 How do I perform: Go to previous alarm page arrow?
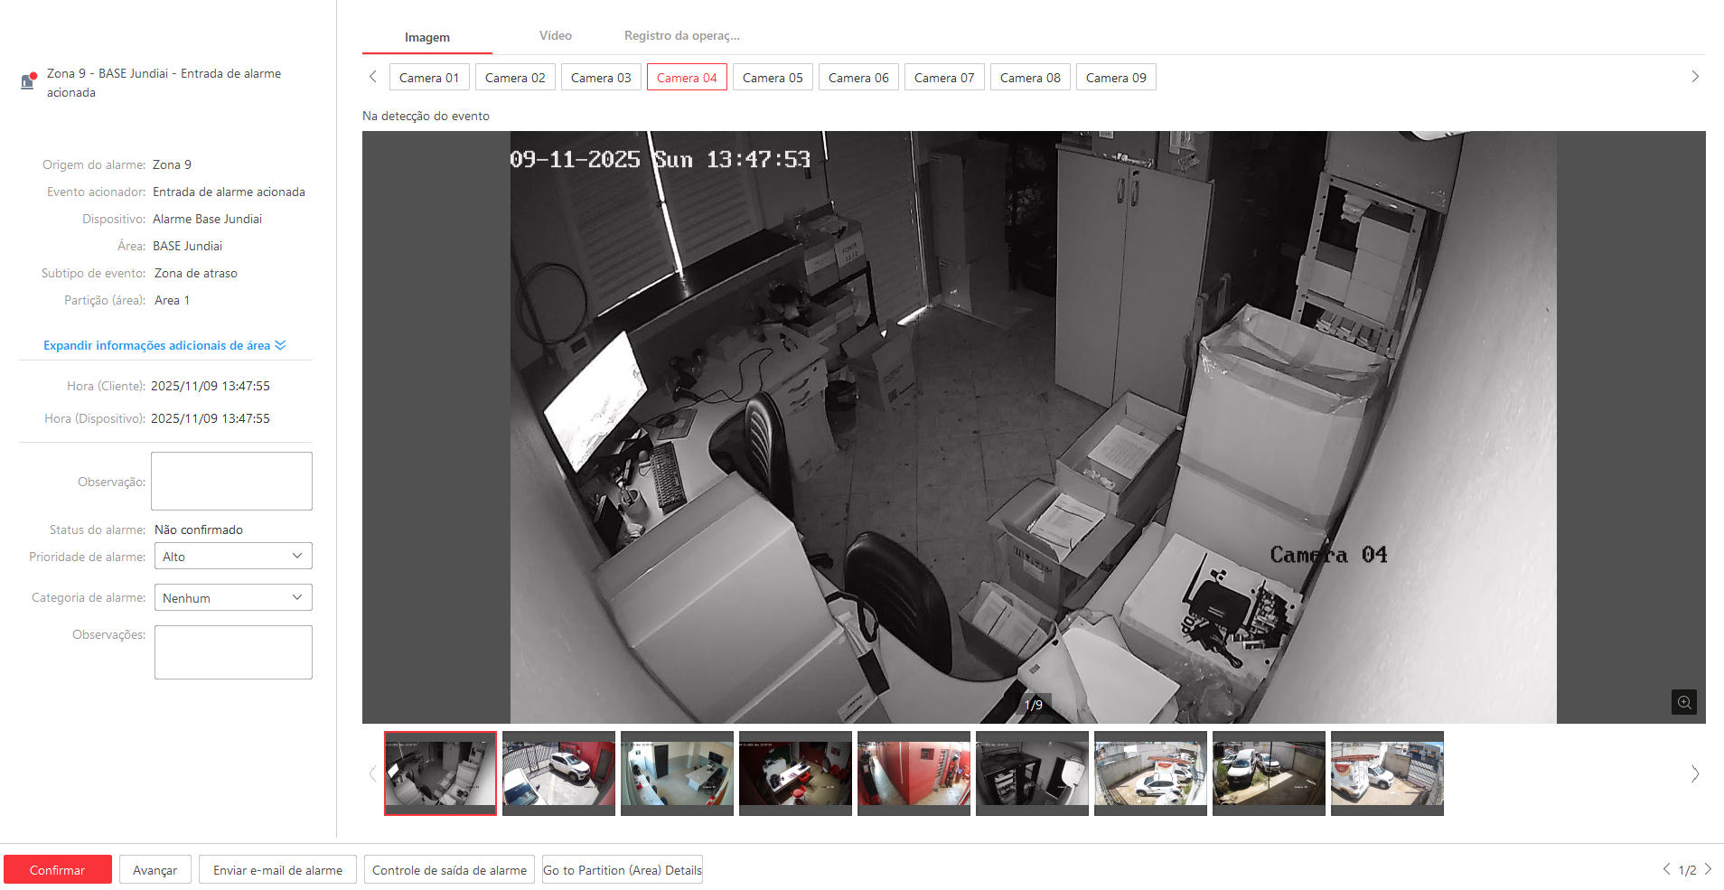1666,869
